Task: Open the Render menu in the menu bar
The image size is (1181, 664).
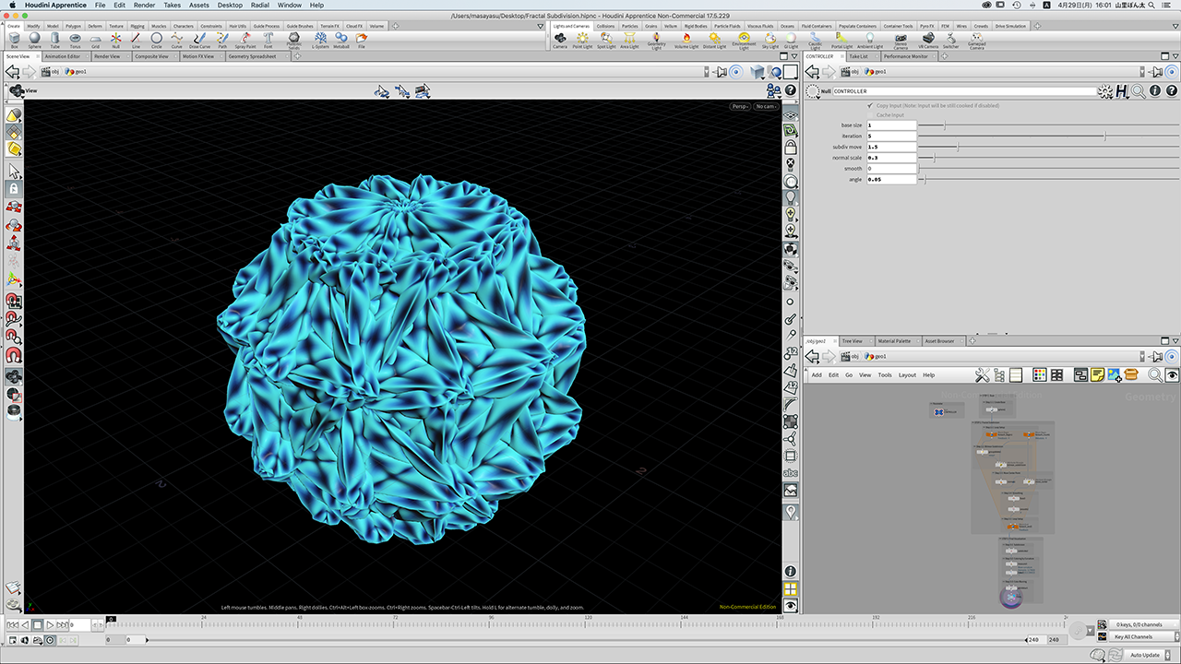Action: coord(144,5)
